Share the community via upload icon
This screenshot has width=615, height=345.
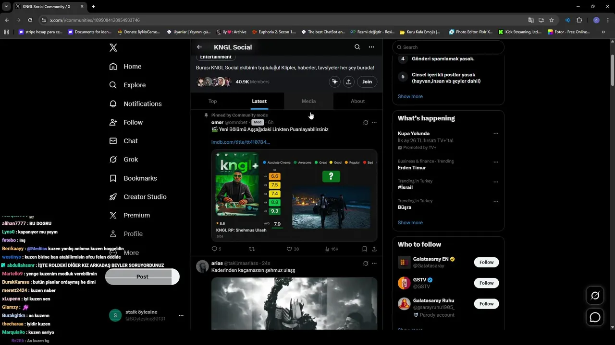[x=349, y=81]
